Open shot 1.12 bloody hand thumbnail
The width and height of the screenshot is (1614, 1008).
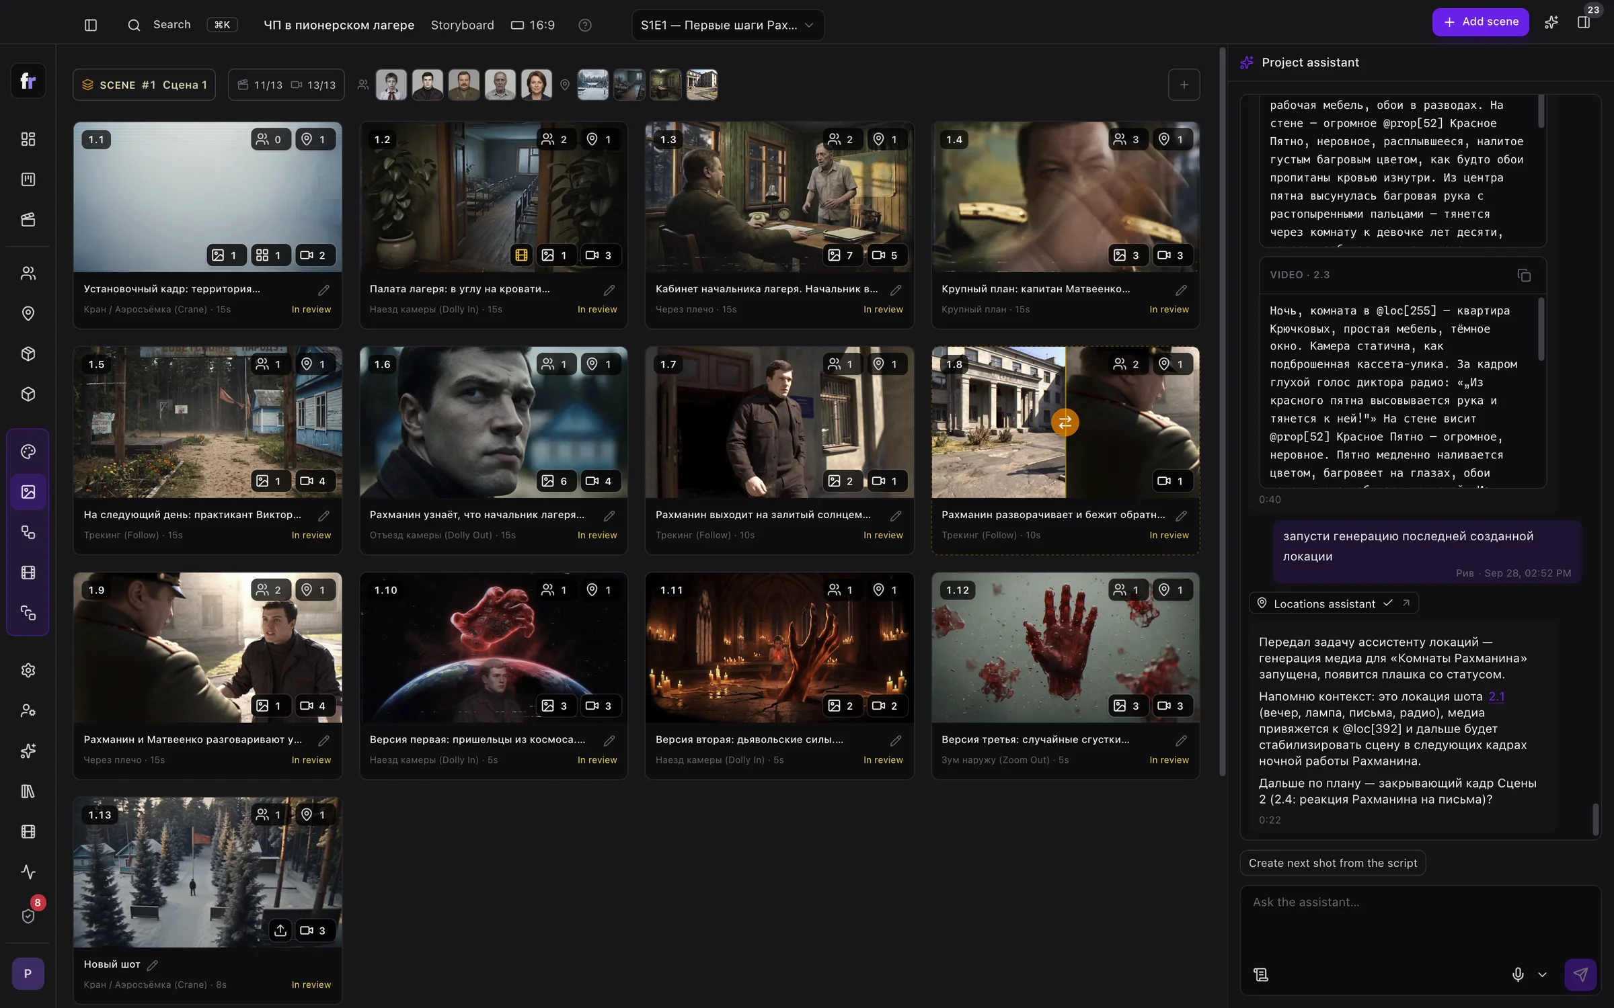coord(1065,647)
